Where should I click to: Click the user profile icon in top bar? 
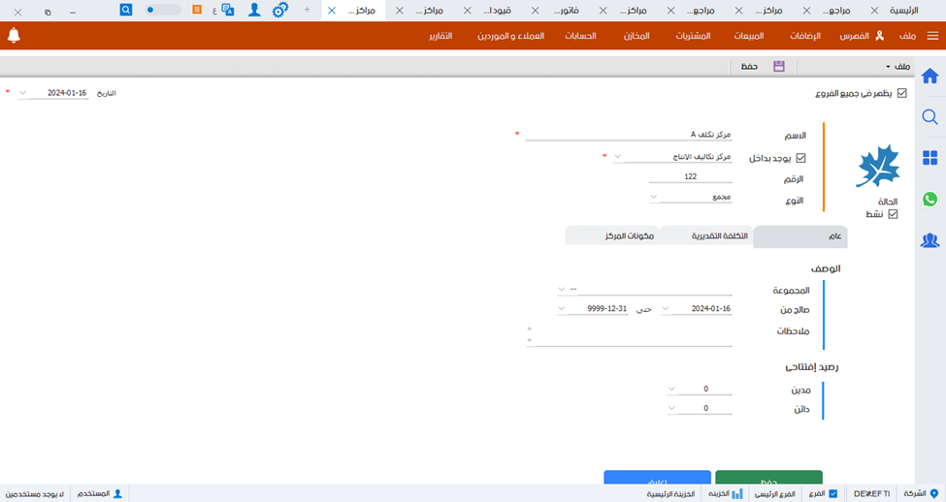tap(254, 10)
